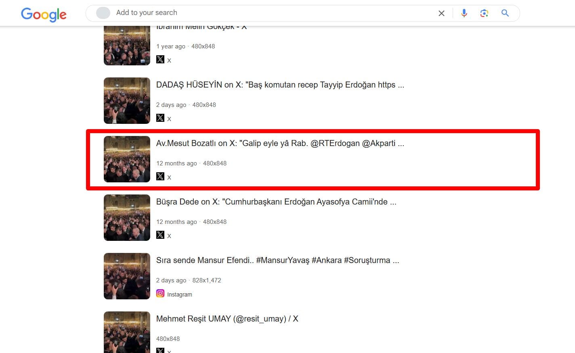Viewport: 575px width, 353px height.
Task: Click the image chip in search box
Action: coord(103,13)
